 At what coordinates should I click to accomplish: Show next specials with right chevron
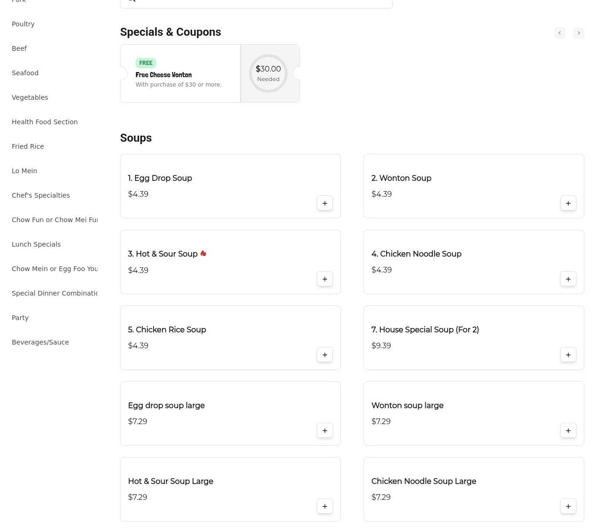point(579,33)
